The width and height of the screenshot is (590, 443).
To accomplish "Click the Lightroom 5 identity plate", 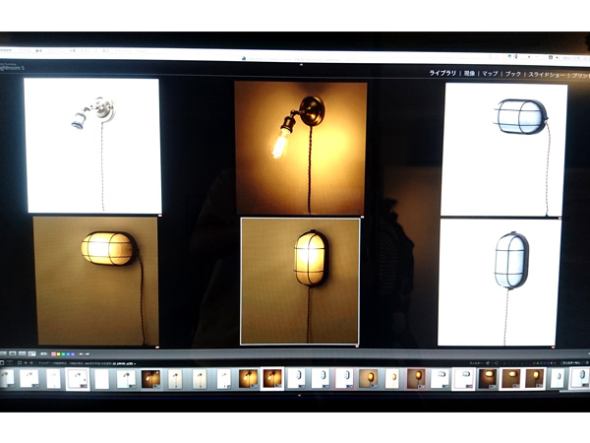I will [x=12, y=67].
